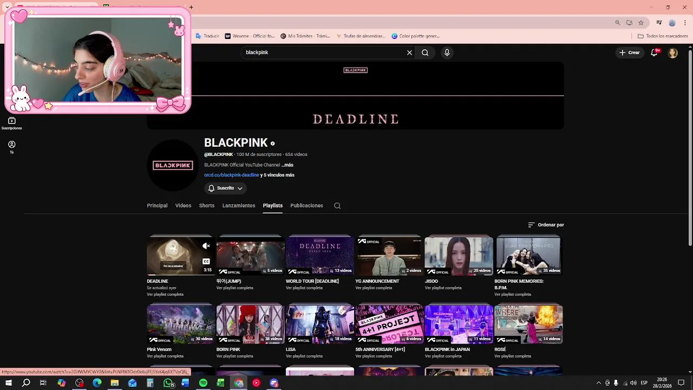Expand channel description with ...más
This screenshot has height=390, width=693.
click(x=287, y=165)
